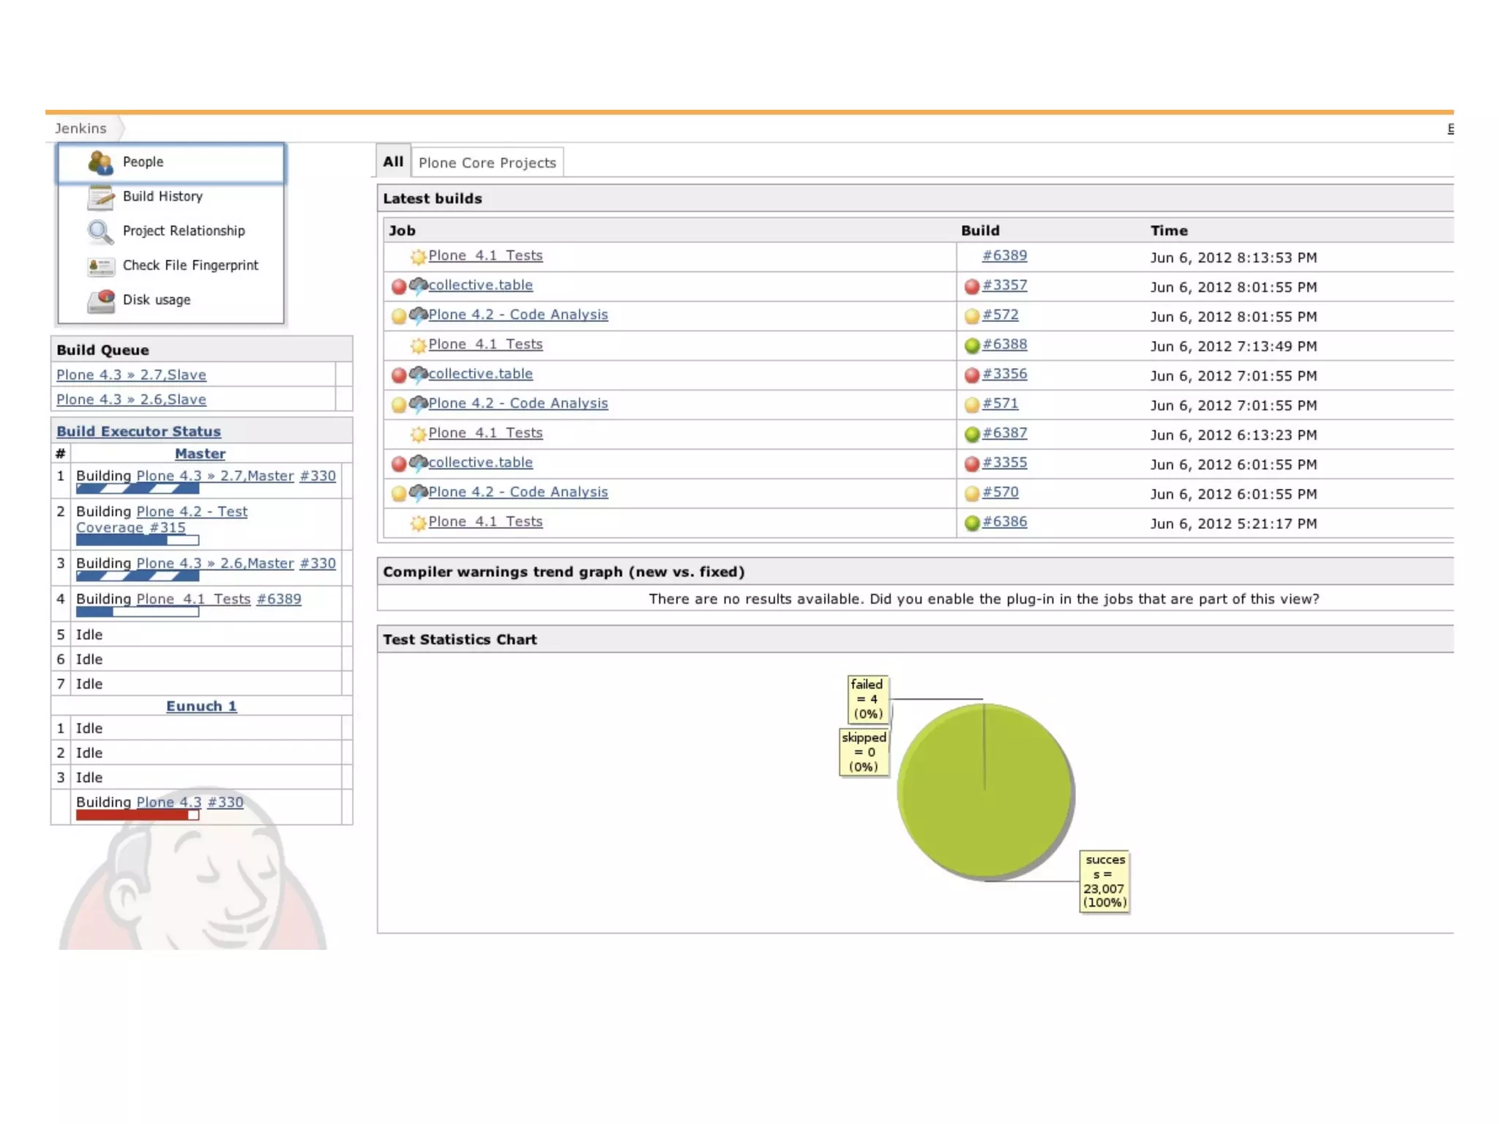Click the People icon in sidebar

(x=100, y=162)
